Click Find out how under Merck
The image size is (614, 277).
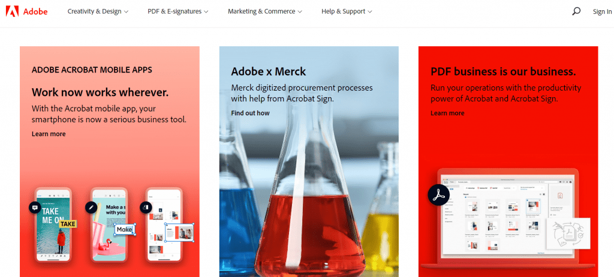[x=250, y=113]
